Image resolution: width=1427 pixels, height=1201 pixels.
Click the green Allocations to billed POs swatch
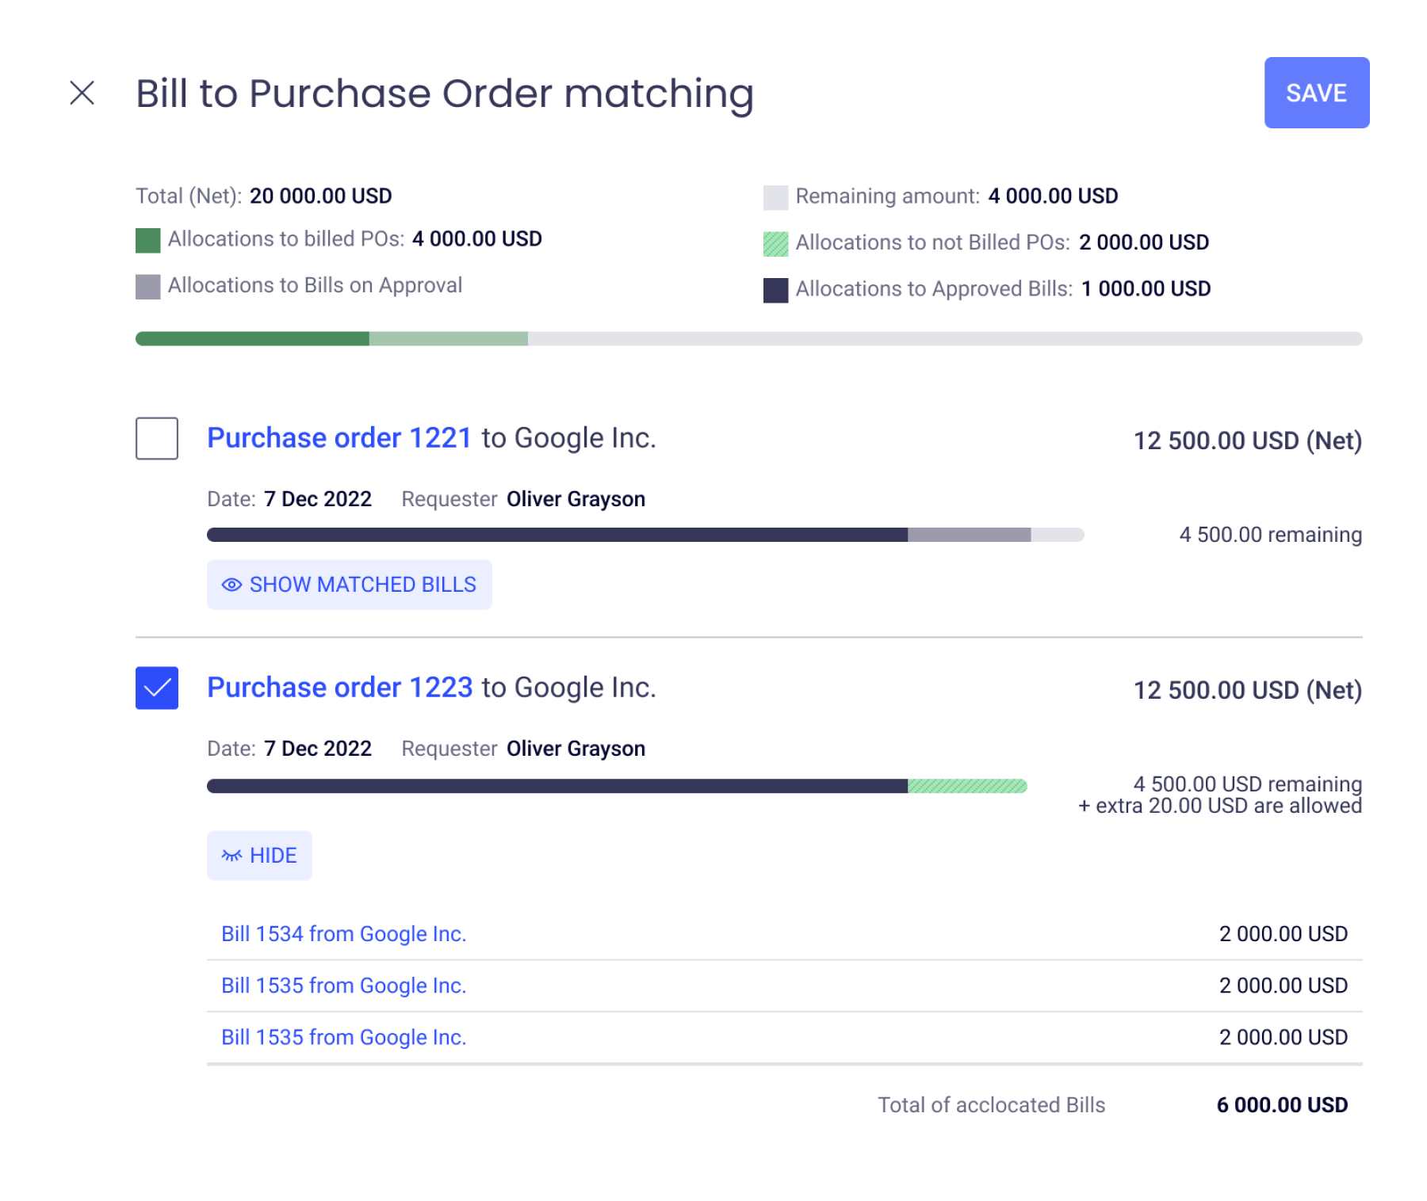tap(147, 240)
